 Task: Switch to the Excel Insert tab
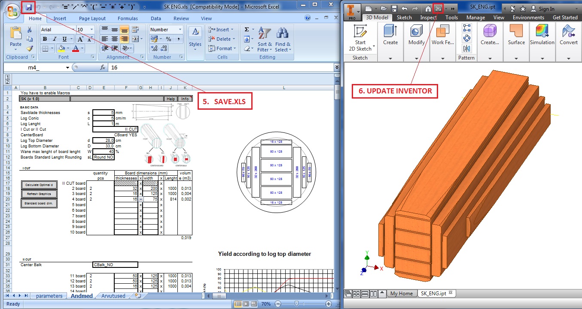(x=60, y=18)
